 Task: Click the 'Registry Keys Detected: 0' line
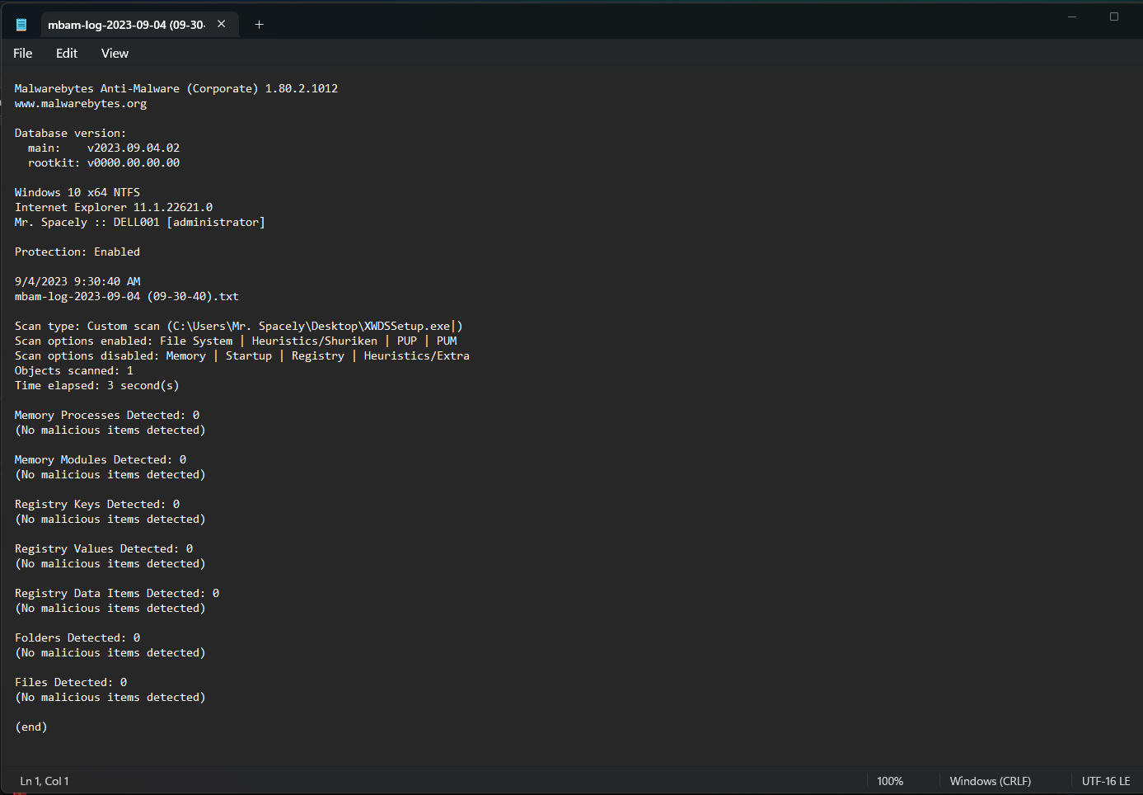click(x=97, y=505)
